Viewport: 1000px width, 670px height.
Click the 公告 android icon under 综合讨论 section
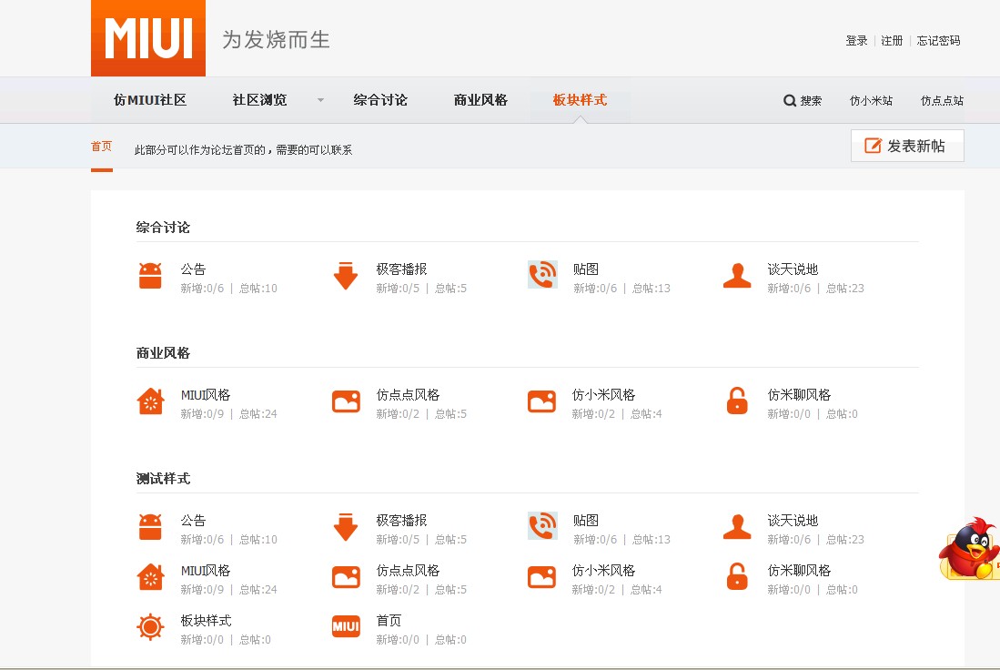(150, 276)
